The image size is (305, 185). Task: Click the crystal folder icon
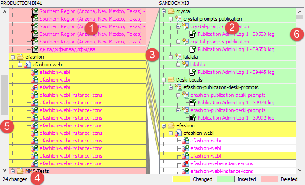pos(171,11)
